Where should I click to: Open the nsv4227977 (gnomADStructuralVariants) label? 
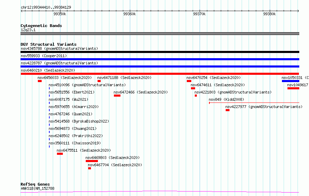(x=264, y=107)
